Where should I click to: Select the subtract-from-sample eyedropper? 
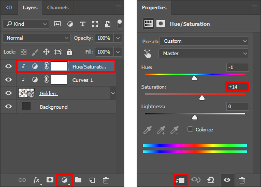coord(175,130)
